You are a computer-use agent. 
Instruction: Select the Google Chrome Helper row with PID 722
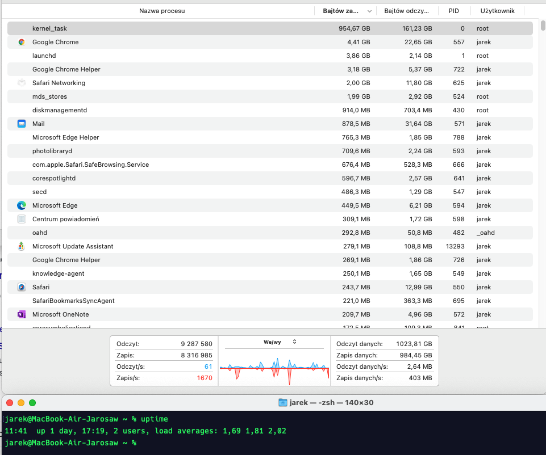pyautogui.click(x=270, y=69)
